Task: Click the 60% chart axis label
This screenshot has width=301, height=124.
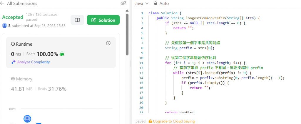Action: pos(12,109)
